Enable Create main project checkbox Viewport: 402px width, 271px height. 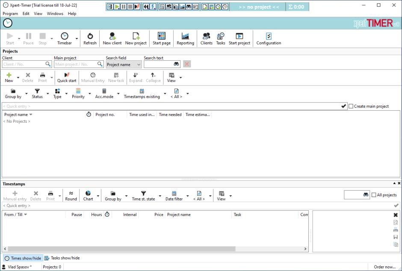[351, 106]
